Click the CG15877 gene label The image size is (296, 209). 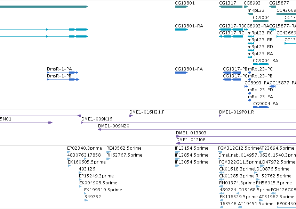click(x=279, y=3)
